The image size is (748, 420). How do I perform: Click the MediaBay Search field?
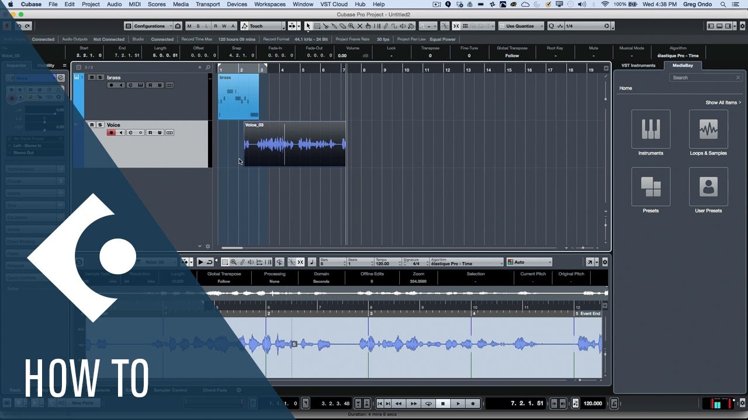[705, 78]
